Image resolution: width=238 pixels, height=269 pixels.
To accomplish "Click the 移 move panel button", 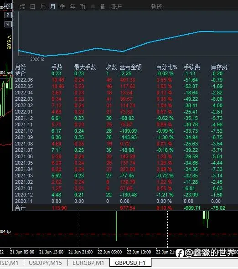I will (8, 6).
